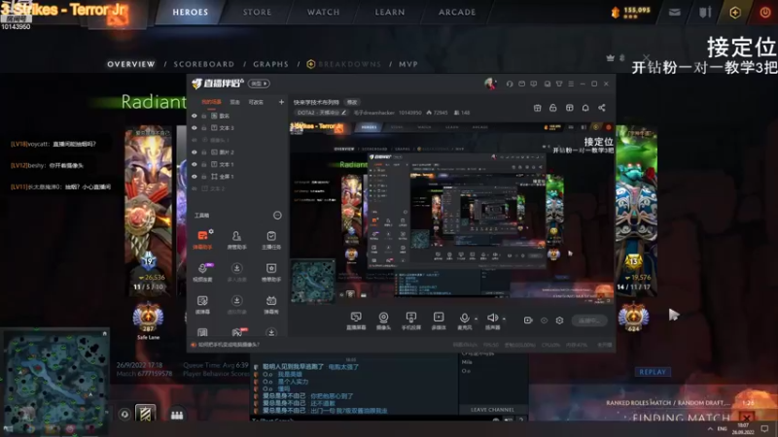The image size is (778, 437).
Task: Click the Dota 2 minimap
Action: [55, 380]
